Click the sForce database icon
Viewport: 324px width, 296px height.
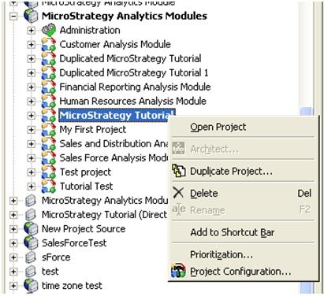point(31,257)
